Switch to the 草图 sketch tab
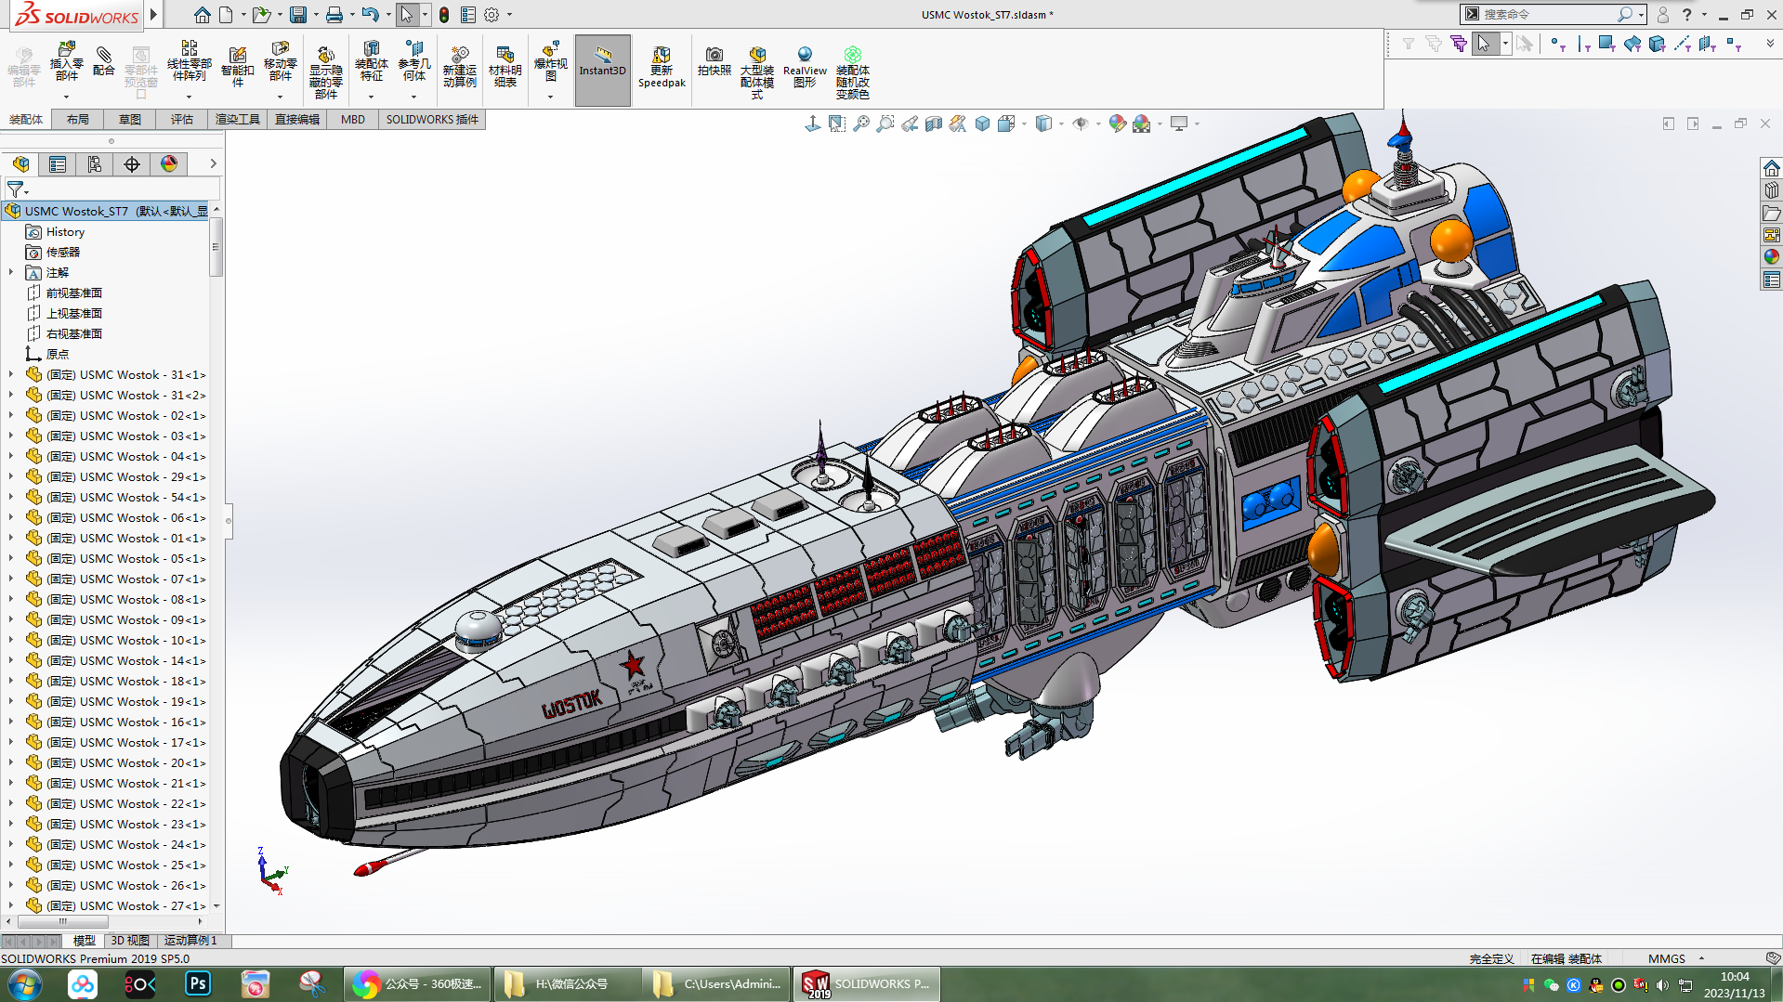This screenshot has width=1783, height=1002. tap(130, 120)
